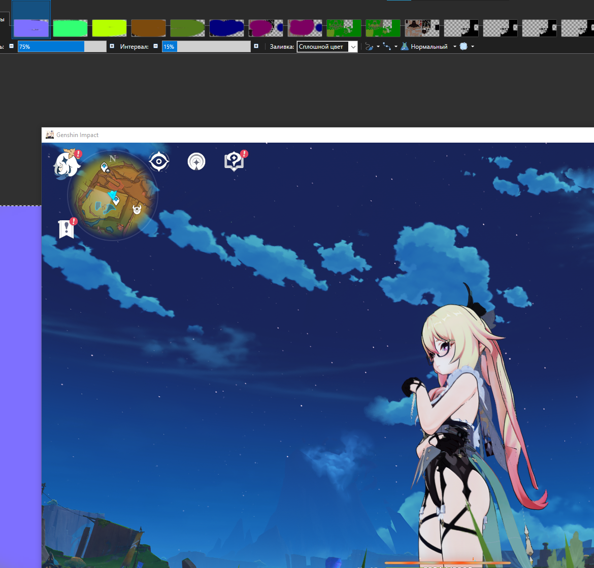Click the Нормальный blend mode text
This screenshot has height=568, width=594.
[429, 47]
